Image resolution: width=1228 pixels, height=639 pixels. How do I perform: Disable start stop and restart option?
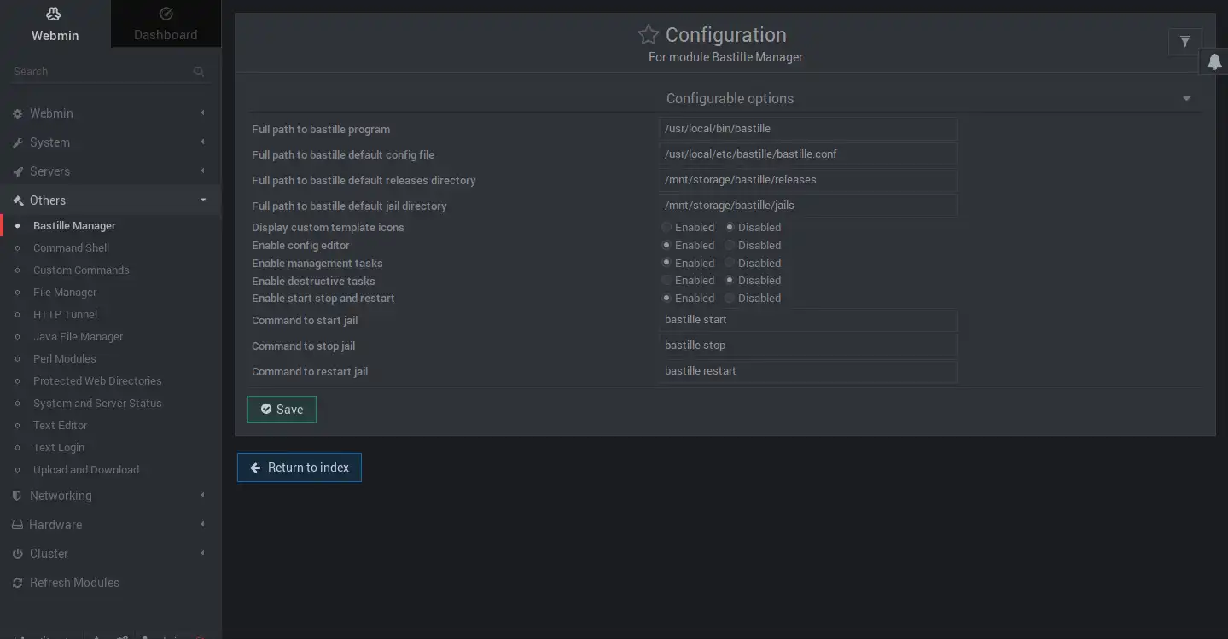coord(730,298)
